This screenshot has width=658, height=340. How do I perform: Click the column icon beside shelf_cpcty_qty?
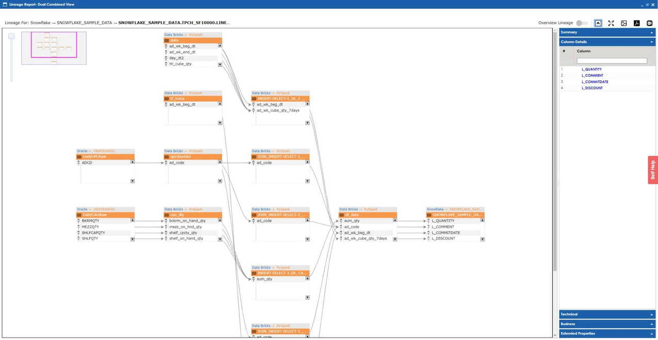click(x=166, y=232)
